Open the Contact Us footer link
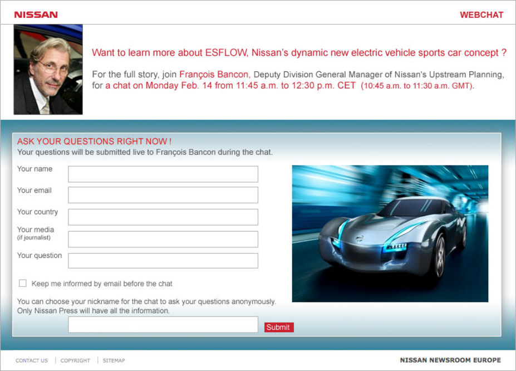516x371 pixels. pos(32,360)
